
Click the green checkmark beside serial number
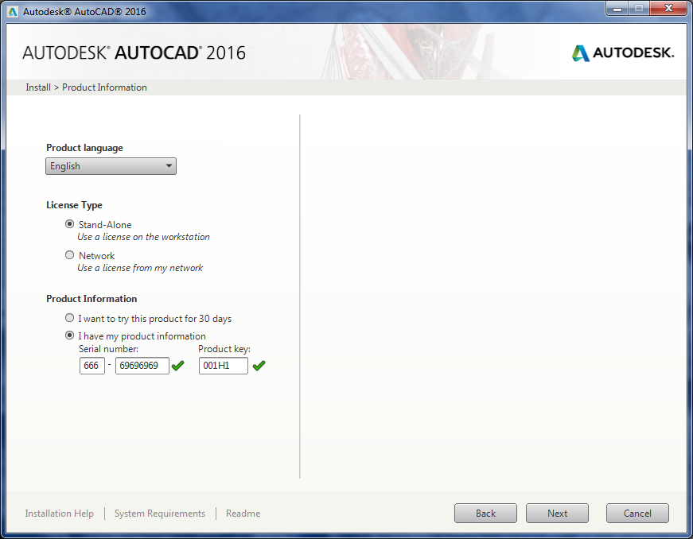[x=177, y=366]
